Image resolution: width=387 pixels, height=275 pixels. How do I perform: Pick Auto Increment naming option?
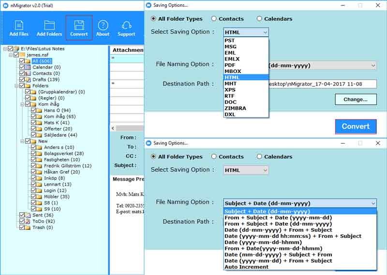(300, 267)
